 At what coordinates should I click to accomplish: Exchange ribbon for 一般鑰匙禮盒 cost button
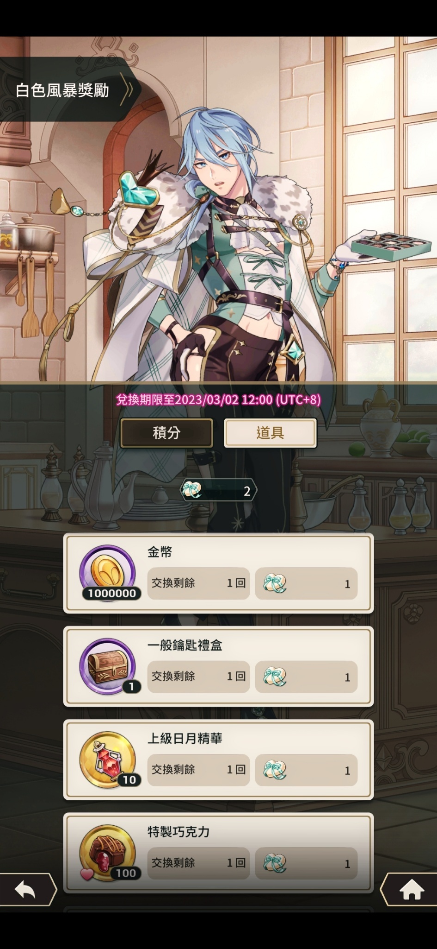306,677
